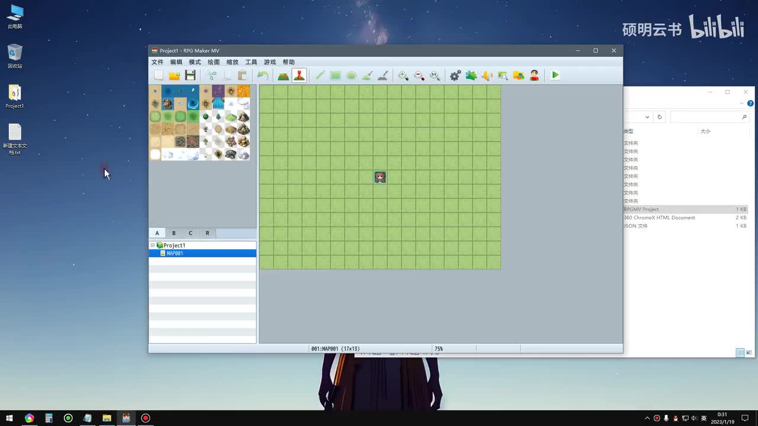Select the Pencil drawing tool
Screen dimensions: 758x426
tap(320, 75)
